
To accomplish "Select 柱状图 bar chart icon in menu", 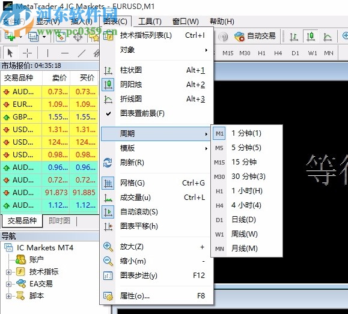I will [108, 70].
